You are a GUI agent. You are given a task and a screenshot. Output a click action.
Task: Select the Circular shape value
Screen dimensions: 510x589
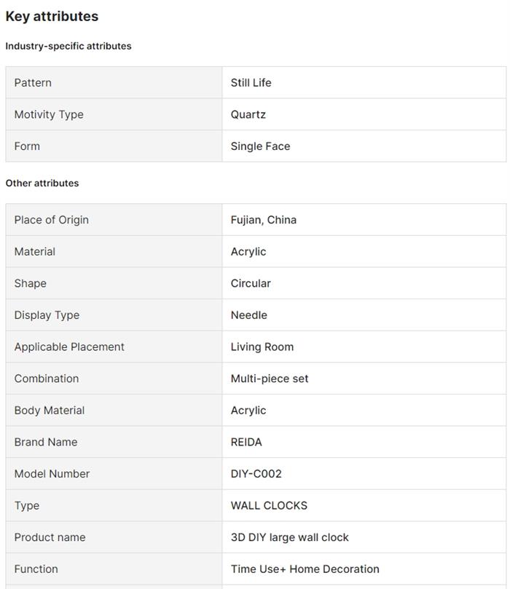[x=251, y=283]
